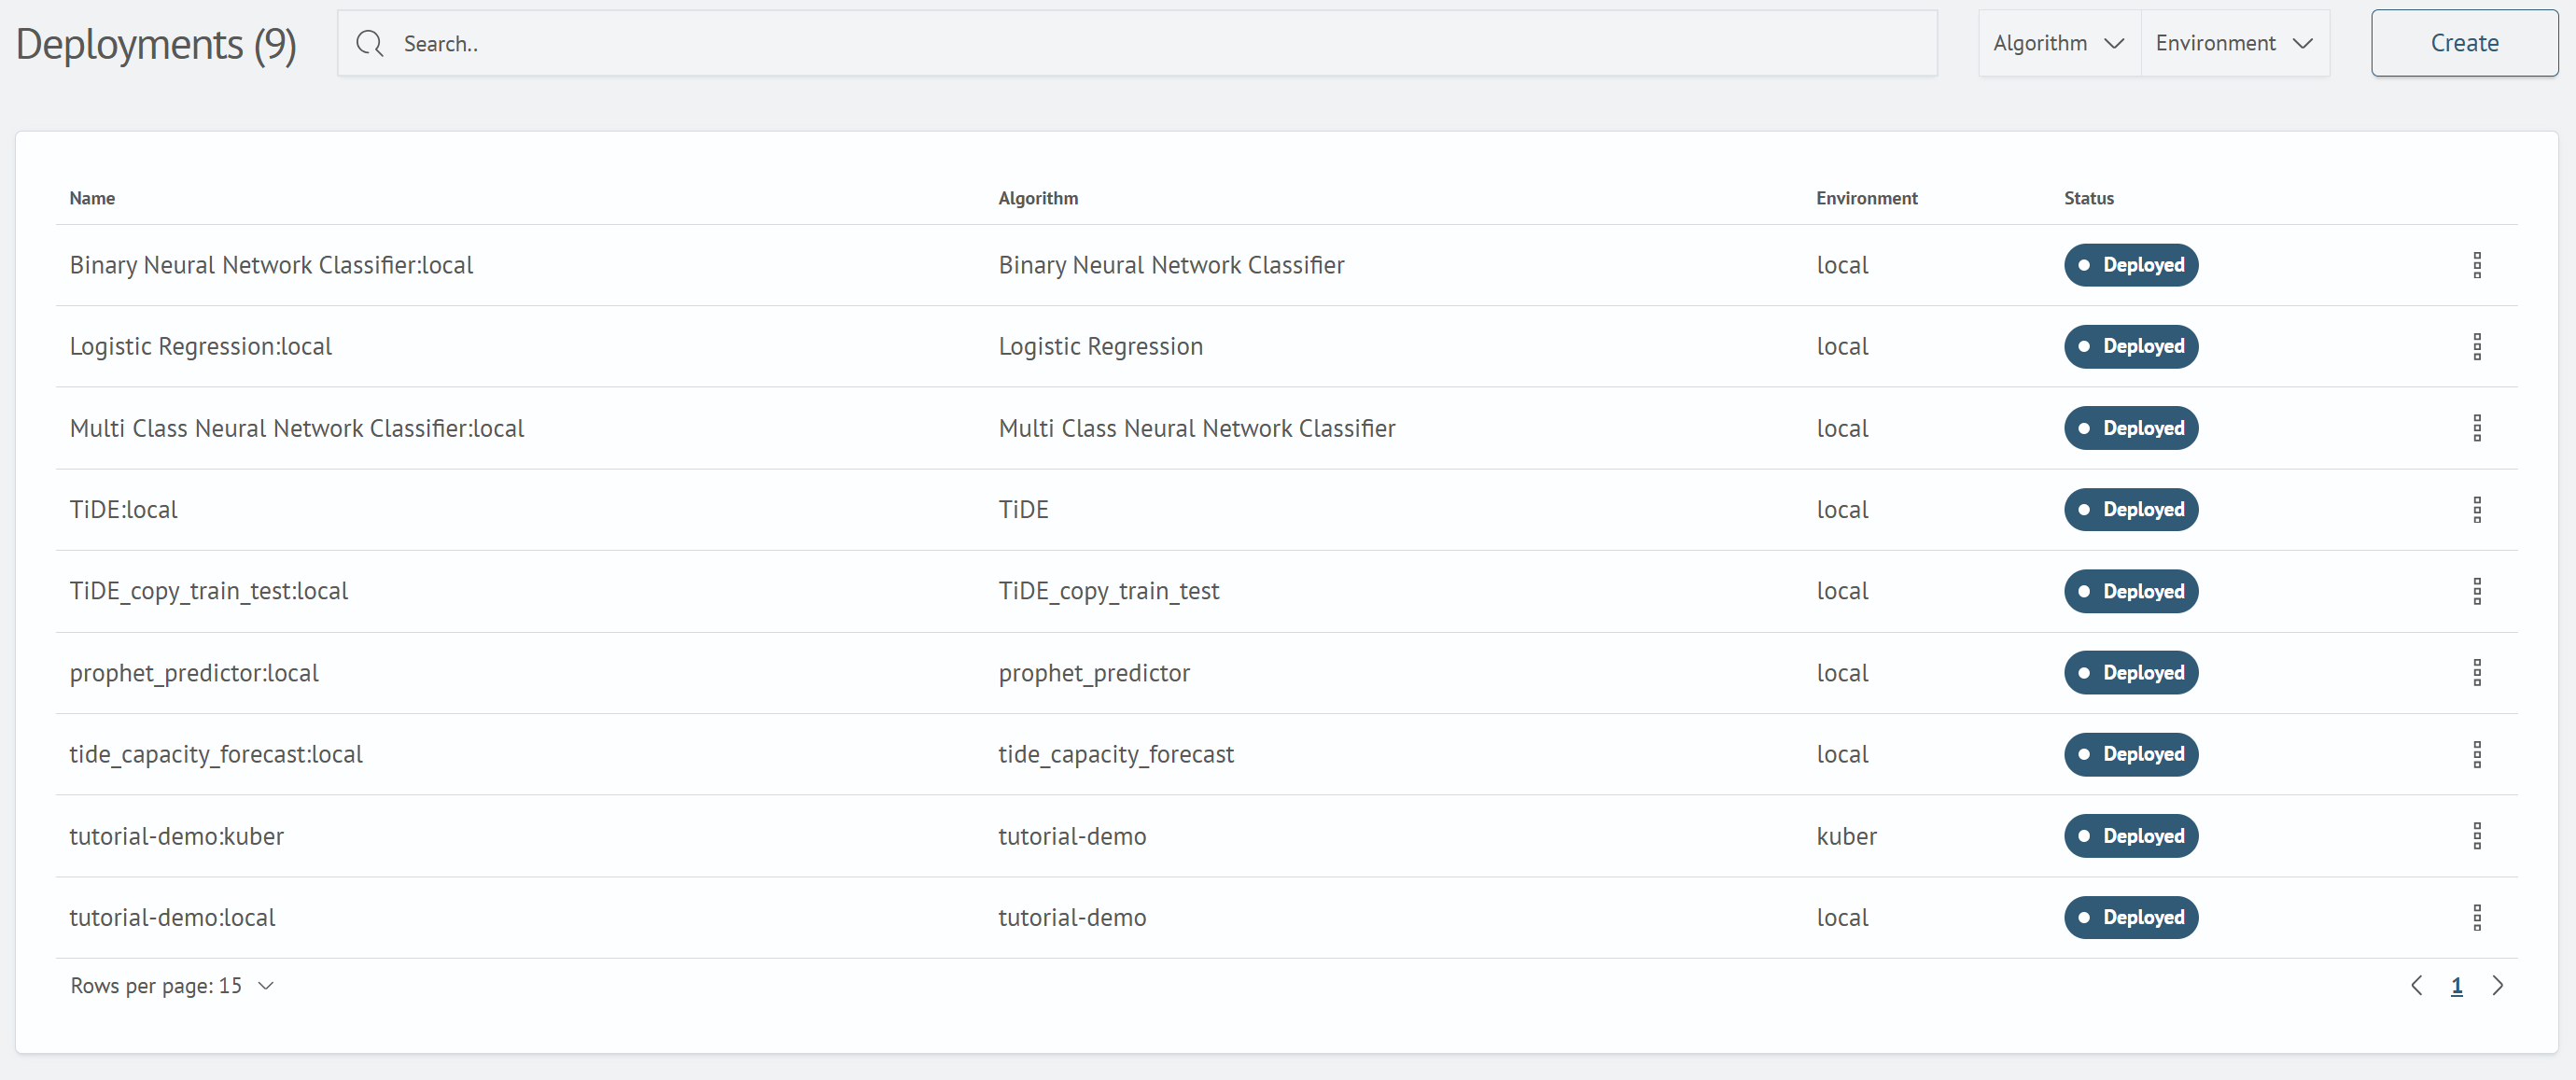This screenshot has height=1080, width=2576.
Task: Expand the Environment filter dropdown
Action: (2235, 43)
